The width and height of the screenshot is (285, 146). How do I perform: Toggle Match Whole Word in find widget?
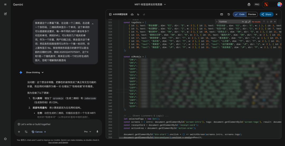pos(246,22)
